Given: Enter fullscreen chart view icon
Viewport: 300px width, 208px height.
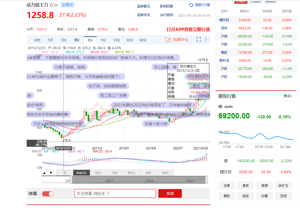Looking at the screenshot, I should [199, 40].
